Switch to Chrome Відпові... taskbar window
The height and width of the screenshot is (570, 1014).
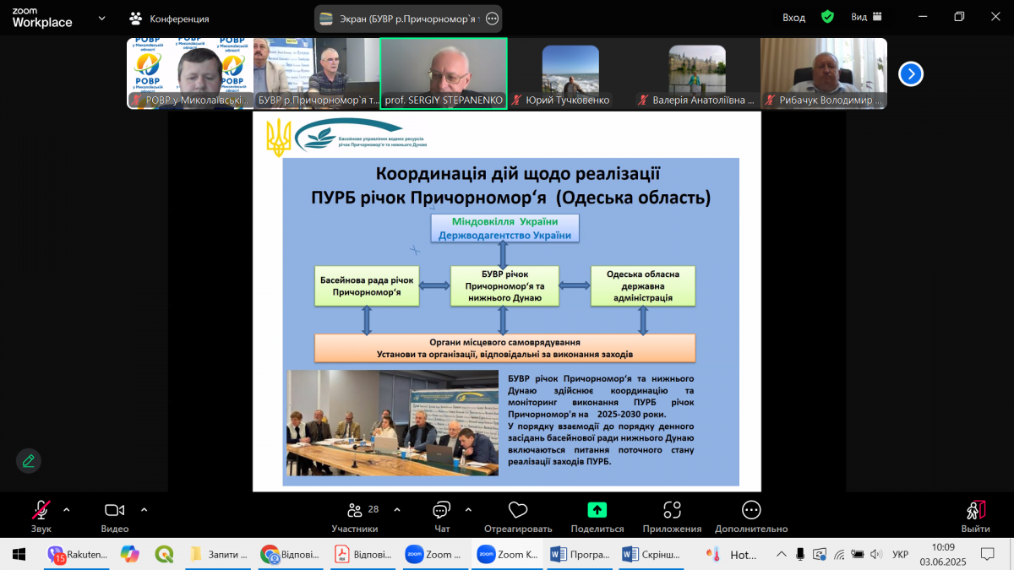point(290,554)
